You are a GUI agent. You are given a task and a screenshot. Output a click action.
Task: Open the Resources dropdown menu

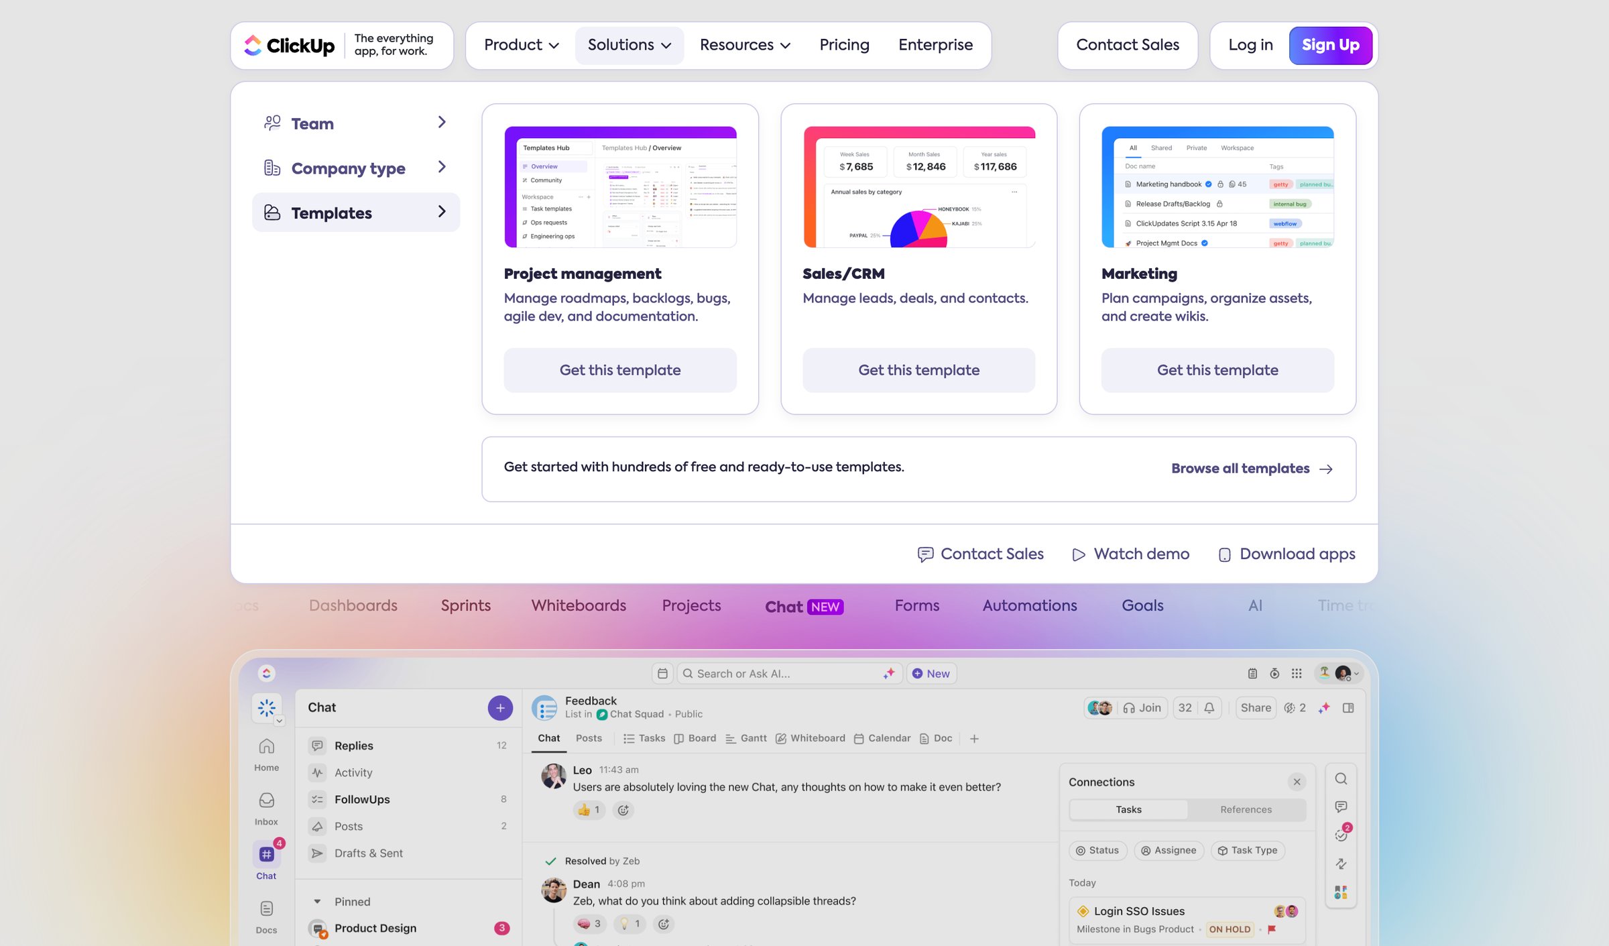pyautogui.click(x=745, y=45)
